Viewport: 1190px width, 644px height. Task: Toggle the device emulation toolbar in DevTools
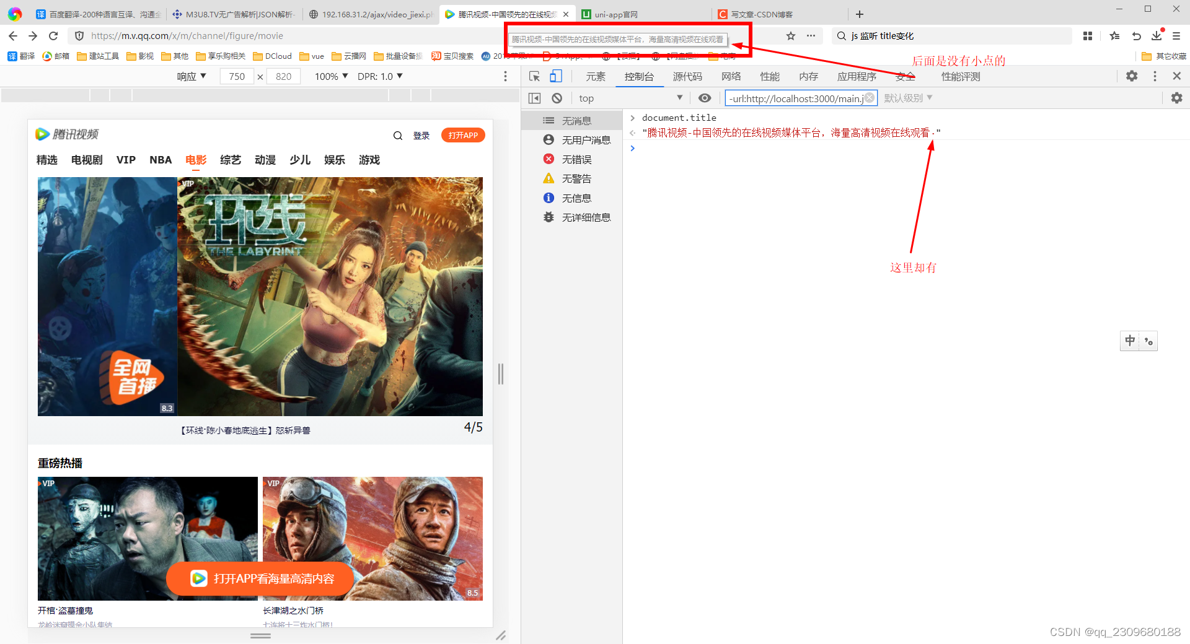555,76
